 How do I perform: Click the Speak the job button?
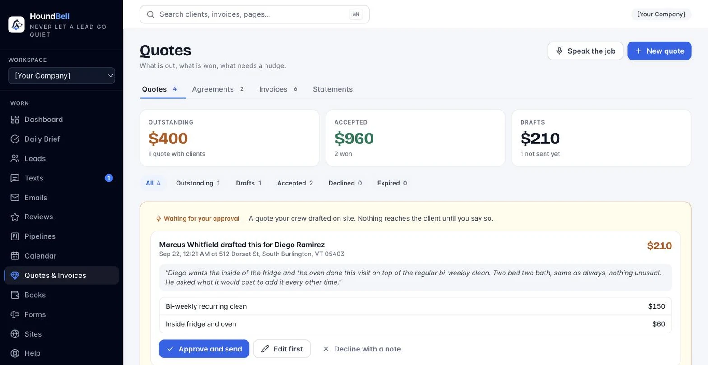pyautogui.click(x=585, y=51)
